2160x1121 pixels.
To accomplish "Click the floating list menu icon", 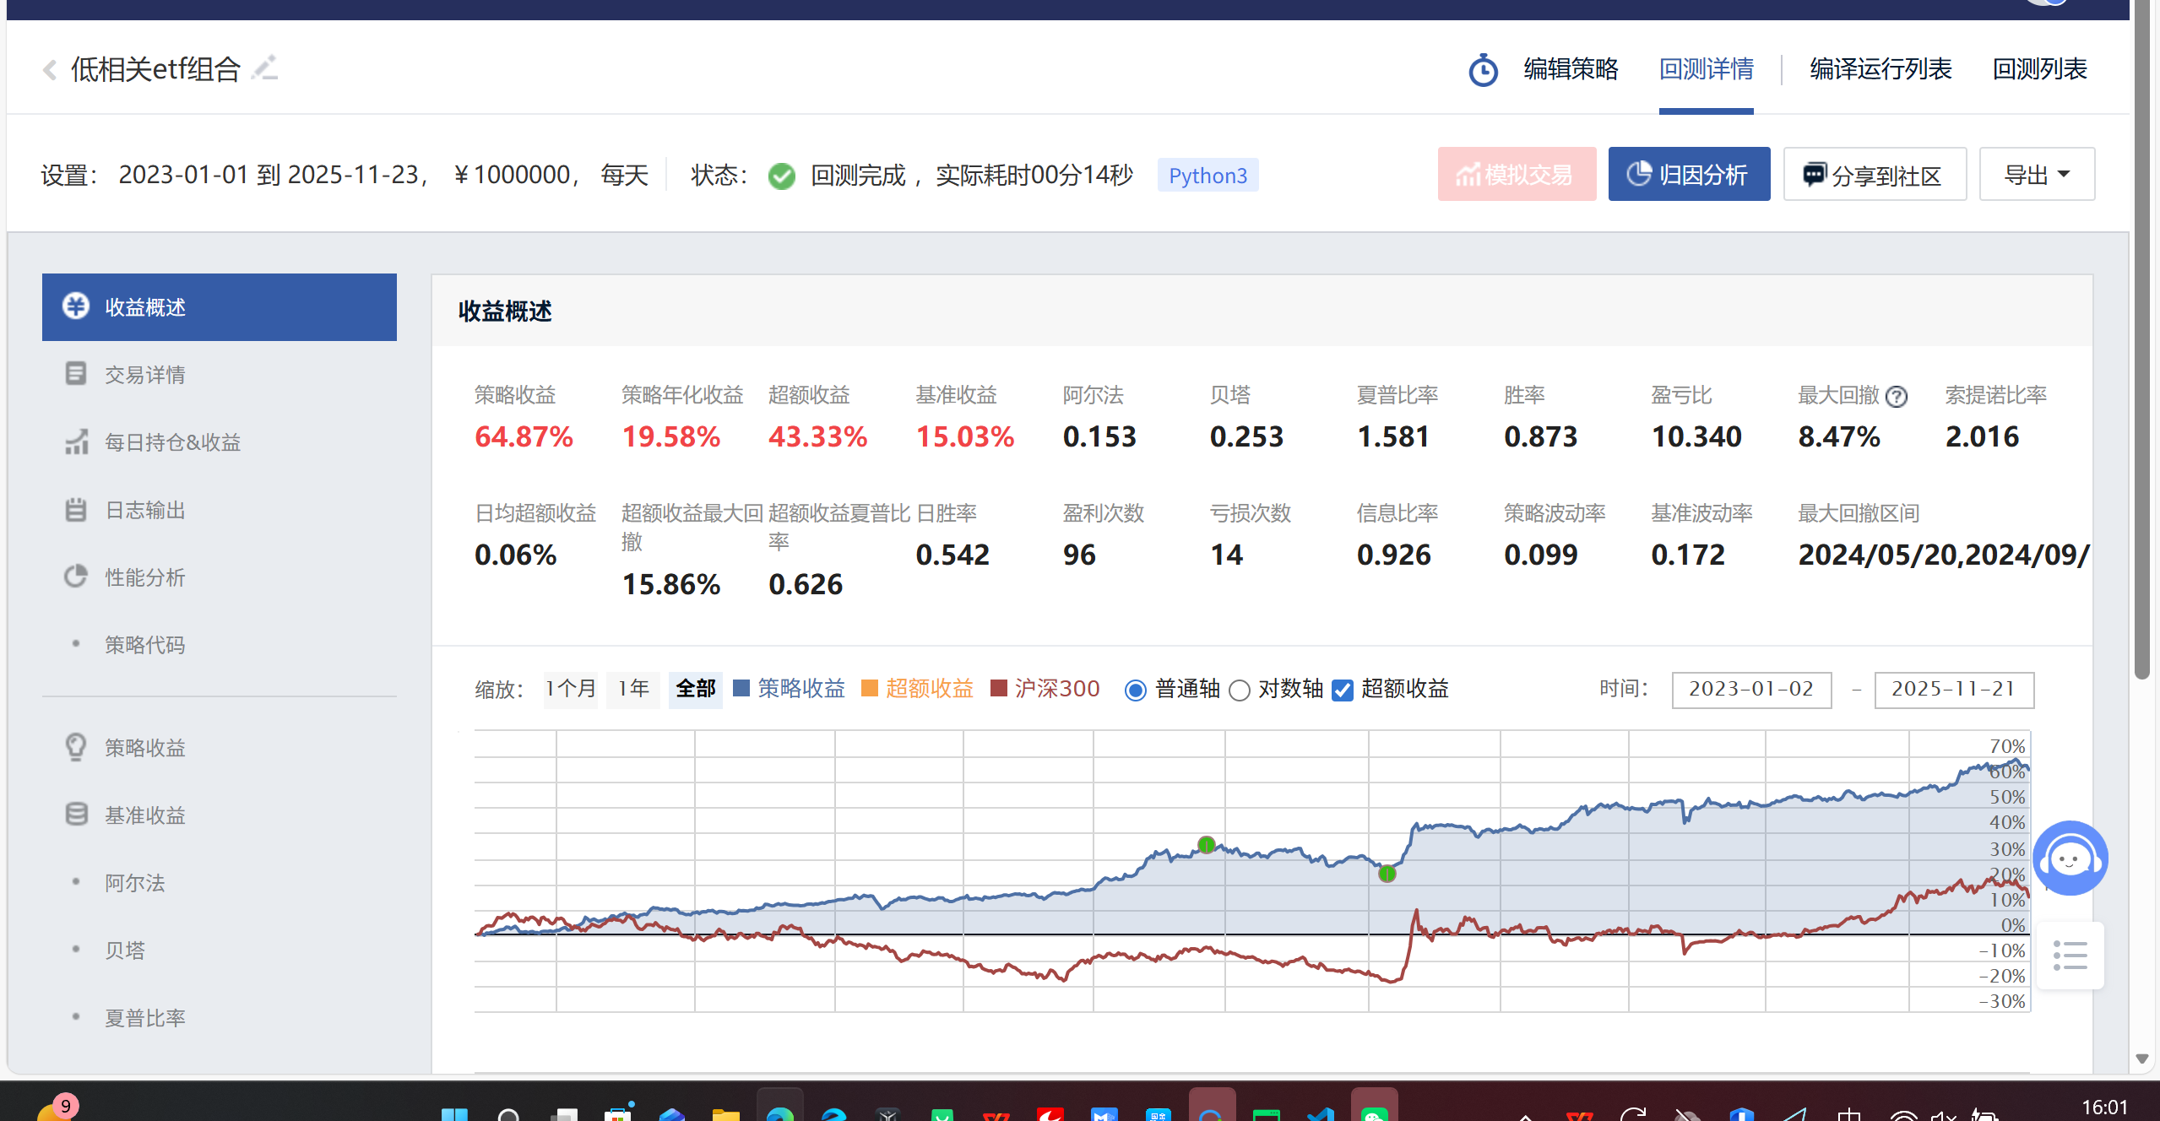I will 2070,956.
